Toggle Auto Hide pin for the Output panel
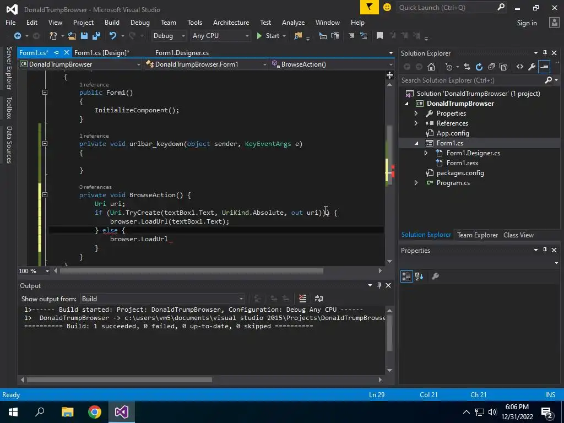Image resolution: width=564 pixels, height=423 pixels. point(379,285)
